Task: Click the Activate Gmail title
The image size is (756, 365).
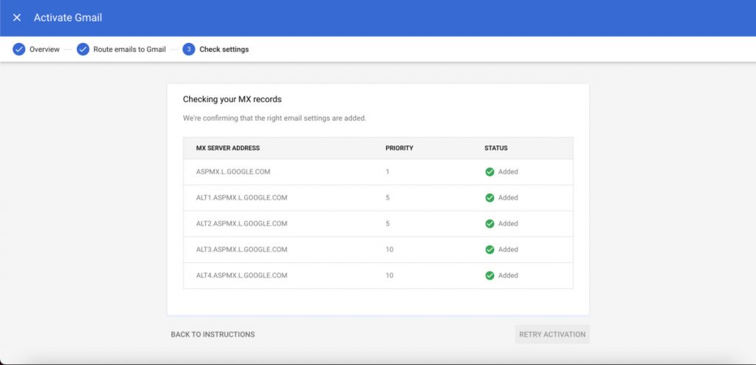Action: tap(68, 18)
